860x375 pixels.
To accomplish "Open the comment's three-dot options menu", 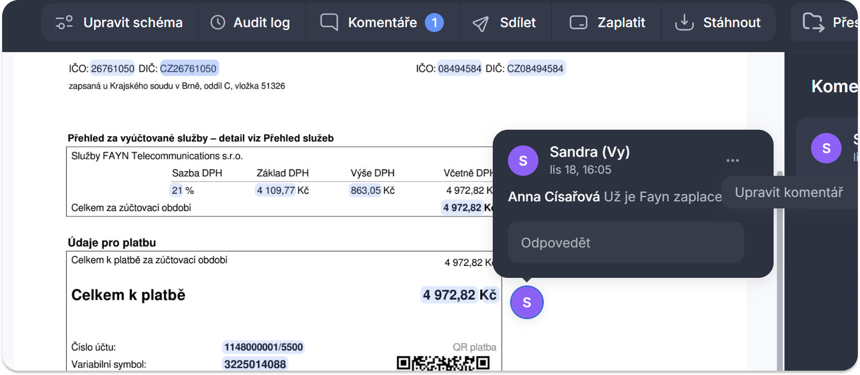I will [732, 160].
